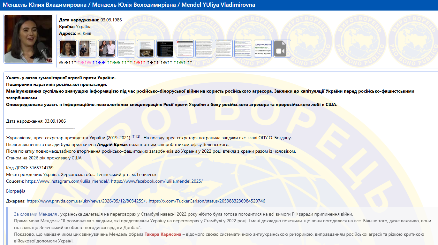
Task: Click 'Станом на 2026 рік проживає у США'
Action: [44, 157]
